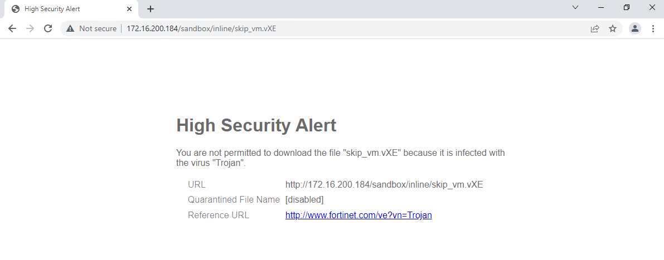This screenshot has width=664, height=260.
Task: Close the Chrome window
Action: [x=652, y=8]
